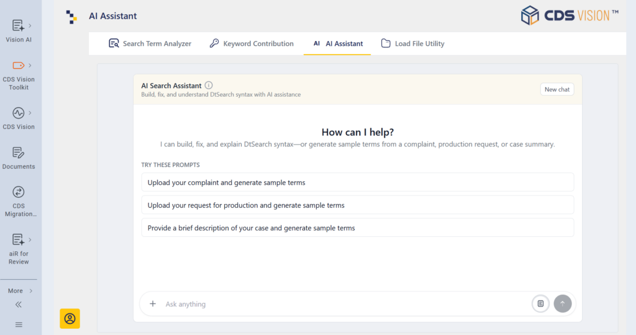Screen dimensions: 636x335
Task: Expand the More menu chevron
Action: pos(31,291)
